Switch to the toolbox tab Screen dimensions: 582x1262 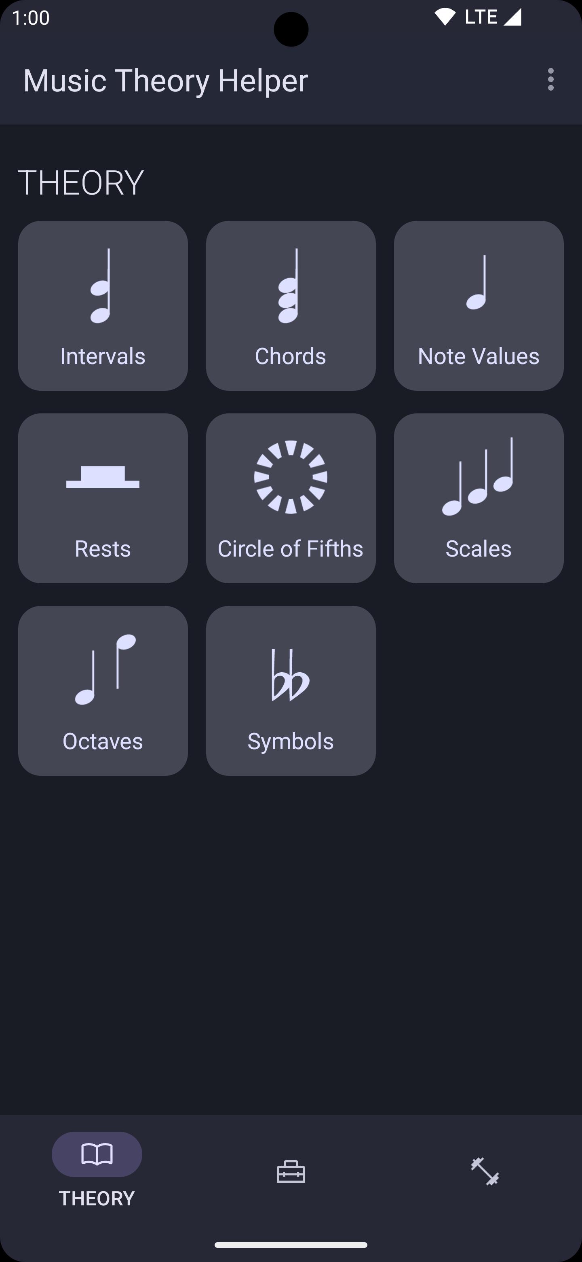[291, 1172]
